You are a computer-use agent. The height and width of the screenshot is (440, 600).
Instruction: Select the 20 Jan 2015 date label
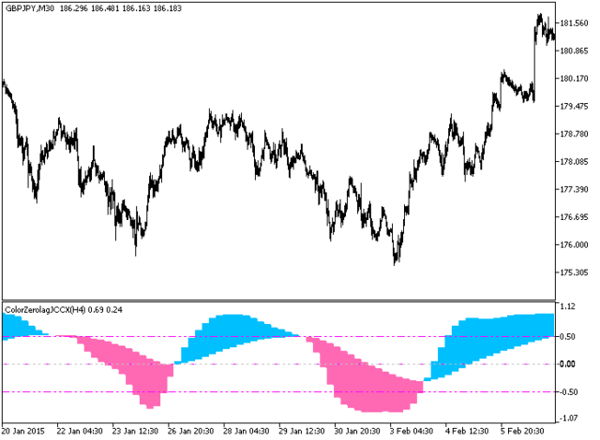24,432
